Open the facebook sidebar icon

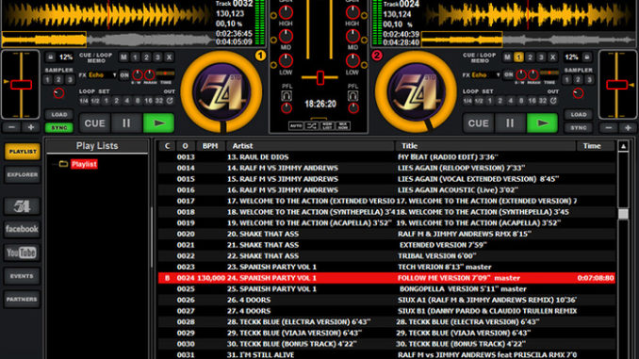(x=22, y=229)
